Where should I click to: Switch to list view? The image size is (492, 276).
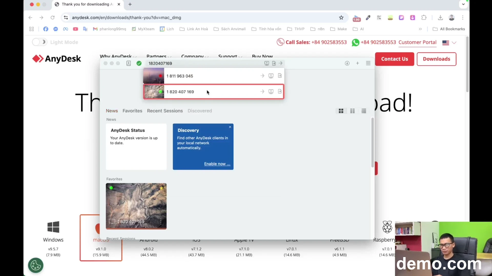pos(364,111)
